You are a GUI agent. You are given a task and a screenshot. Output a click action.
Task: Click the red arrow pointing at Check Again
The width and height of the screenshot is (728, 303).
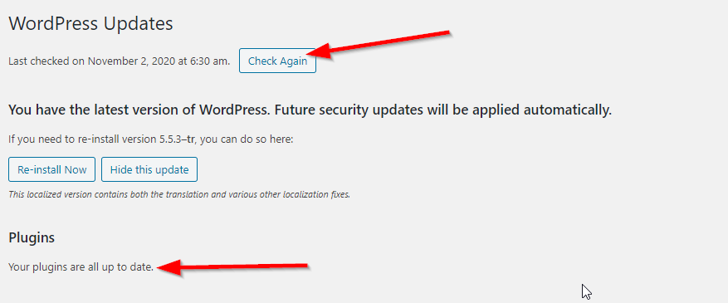pyautogui.click(x=383, y=45)
